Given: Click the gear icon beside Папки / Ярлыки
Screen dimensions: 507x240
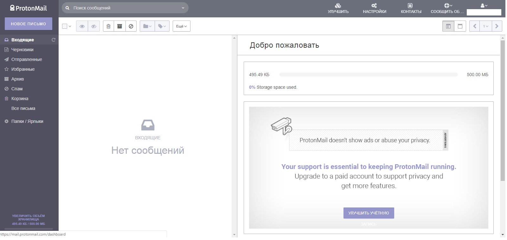Looking at the screenshot, I should coord(6,121).
